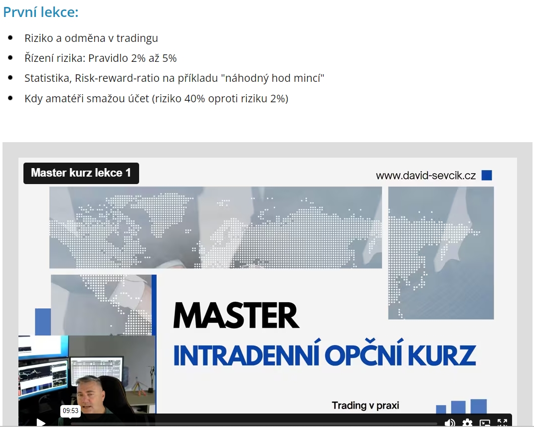Screen dimensions: 534x427
Task: Enter fullscreen video mode icon
Action: [x=502, y=423]
